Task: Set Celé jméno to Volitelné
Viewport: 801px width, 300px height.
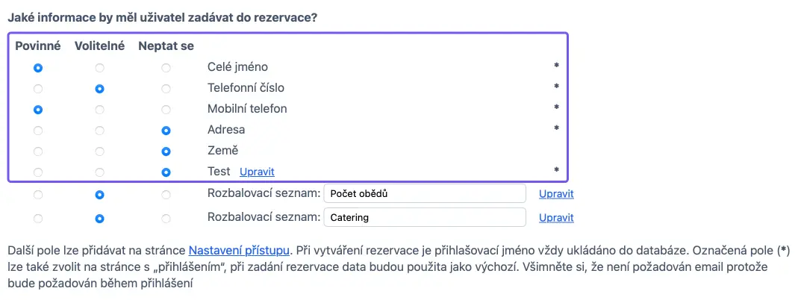Action: pos(99,68)
